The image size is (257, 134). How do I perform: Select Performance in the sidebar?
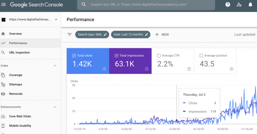30,43
